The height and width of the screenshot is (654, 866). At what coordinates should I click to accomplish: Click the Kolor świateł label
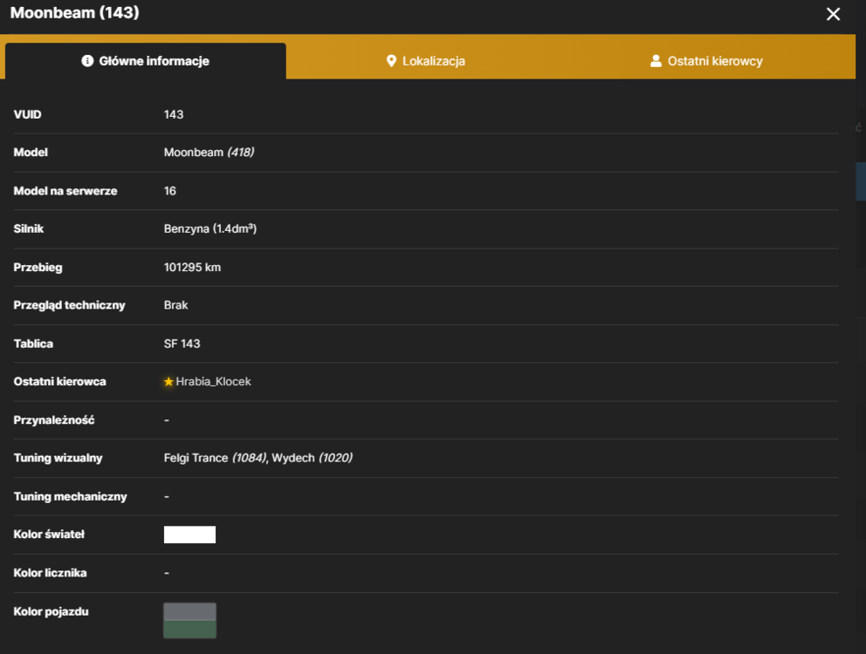pos(49,535)
